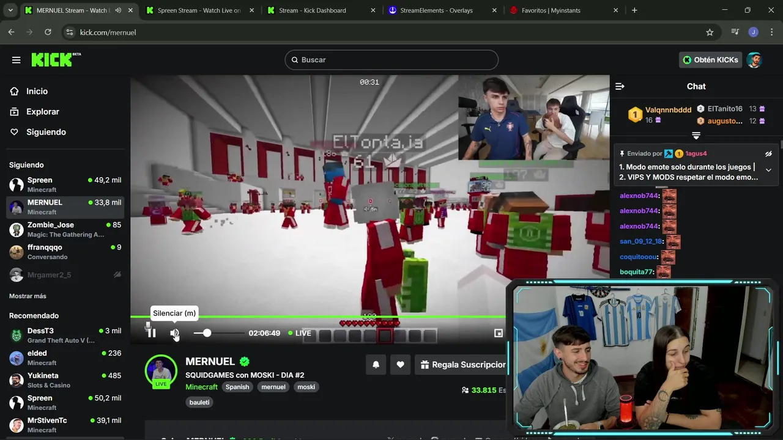This screenshot has width=783, height=440.
Task: Click ElTanito16 in leaderboard
Action: pos(725,109)
